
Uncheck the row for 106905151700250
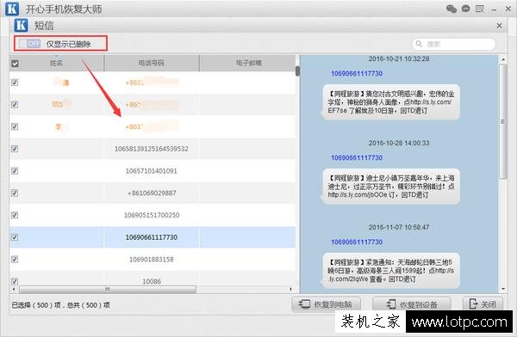pyautogui.click(x=15, y=215)
